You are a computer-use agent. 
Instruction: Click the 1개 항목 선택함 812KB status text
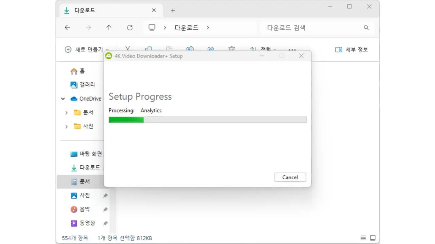pos(125,238)
